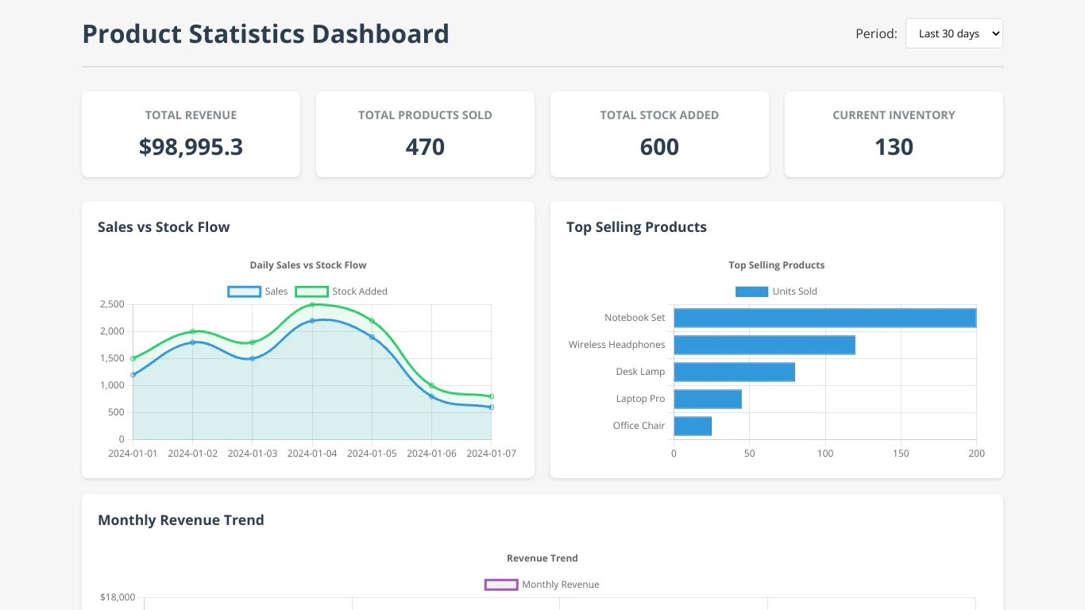Image resolution: width=1085 pixels, height=610 pixels.
Task: Click Sales data point on 2024-01-06
Action: (x=432, y=396)
